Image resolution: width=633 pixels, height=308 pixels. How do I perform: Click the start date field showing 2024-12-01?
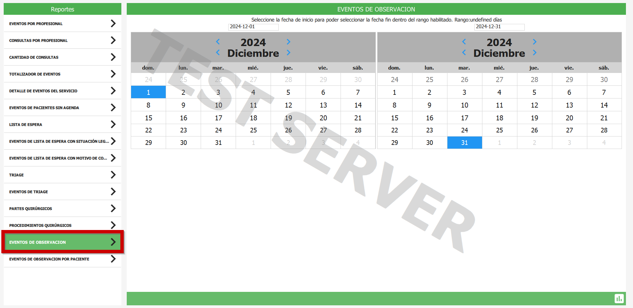point(253,27)
